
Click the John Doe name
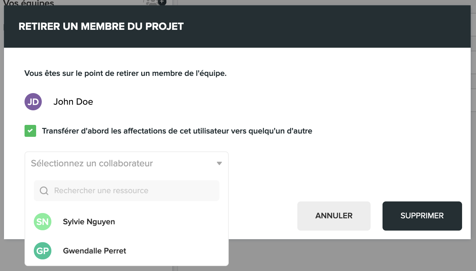[73, 101]
